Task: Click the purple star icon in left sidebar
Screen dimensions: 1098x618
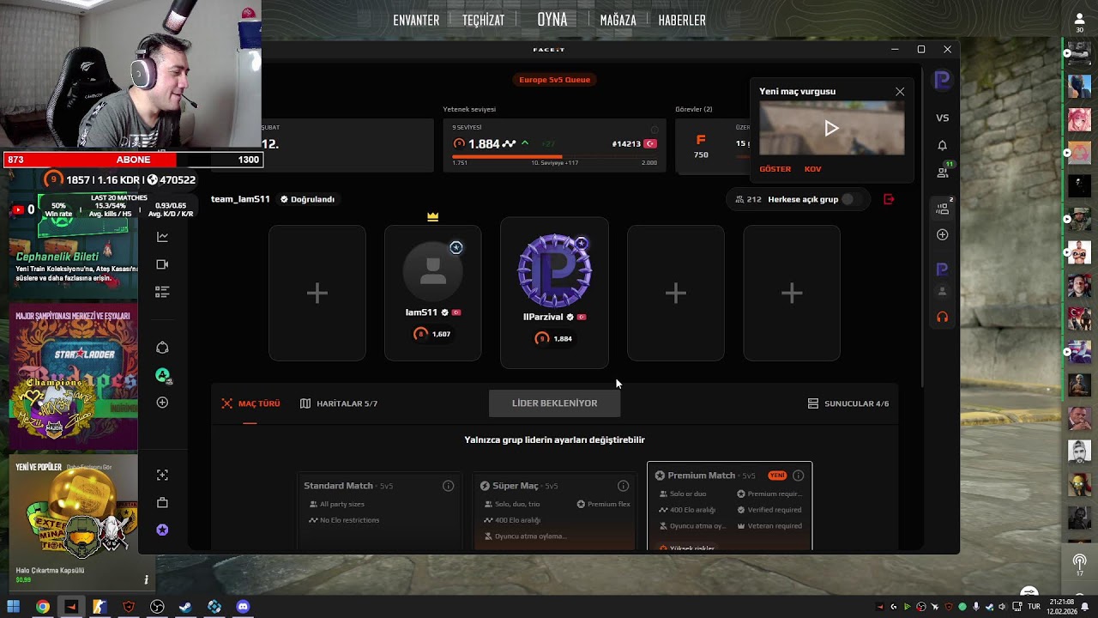Action: point(162,530)
